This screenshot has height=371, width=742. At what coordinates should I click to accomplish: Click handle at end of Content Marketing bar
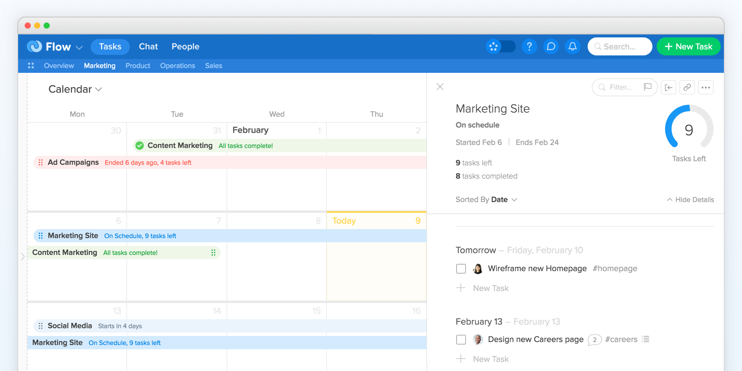click(x=213, y=253)
